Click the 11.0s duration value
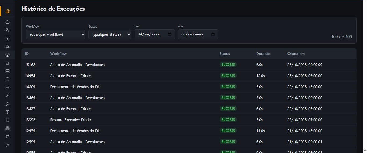367x153 pixels. [x=261, y=131]
